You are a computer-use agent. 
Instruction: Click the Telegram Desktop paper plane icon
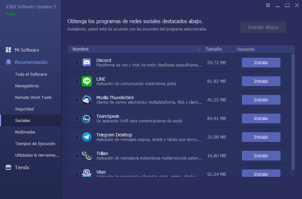tap(87, 137)
